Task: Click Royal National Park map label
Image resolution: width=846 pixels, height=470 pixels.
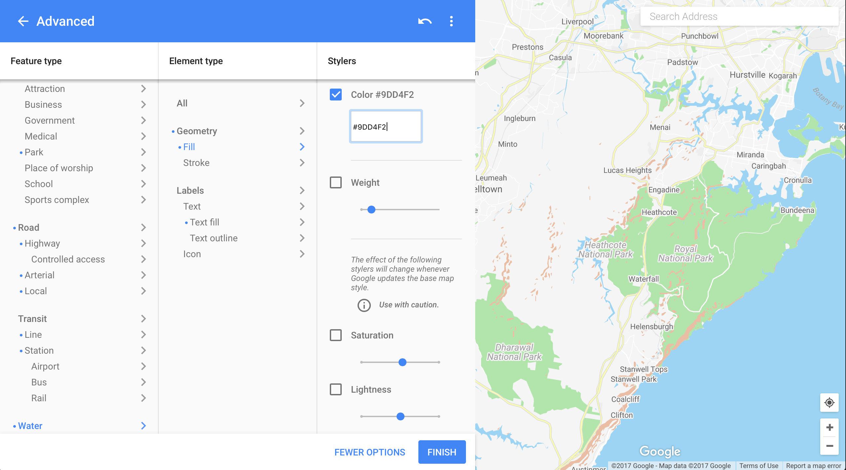Action: [x=685, y=254]
